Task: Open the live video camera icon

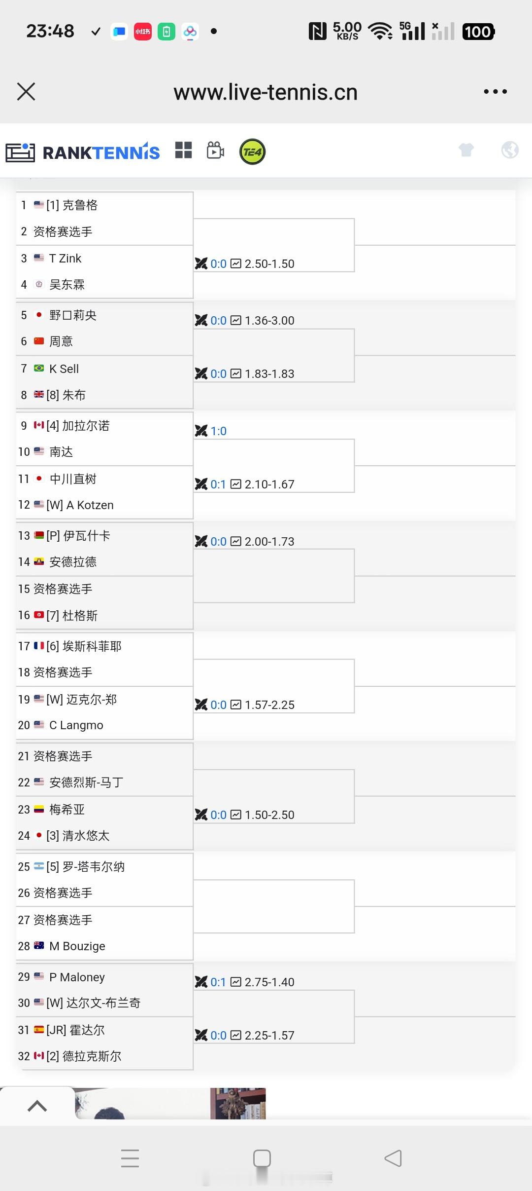Action: pos(215,150)
